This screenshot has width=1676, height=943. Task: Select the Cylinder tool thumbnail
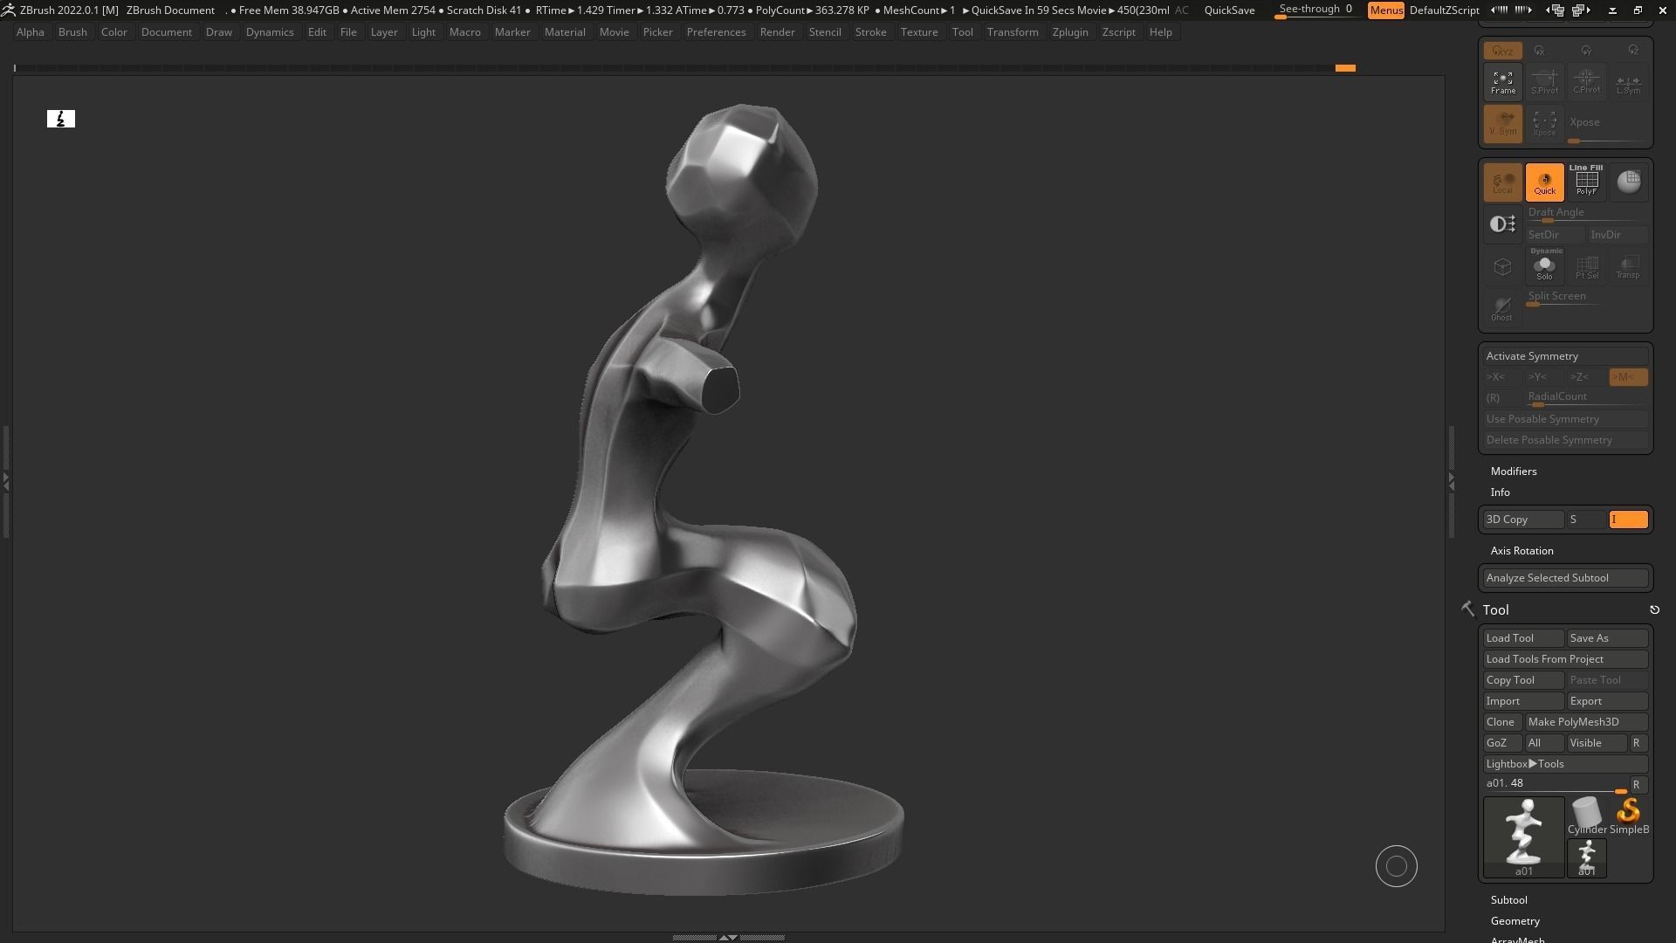[1586, 816]
